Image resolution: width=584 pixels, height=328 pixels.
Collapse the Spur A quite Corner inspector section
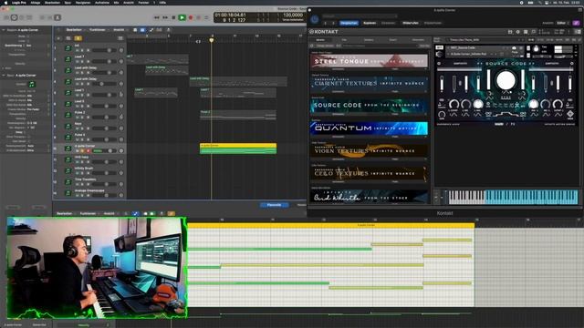tap(4, 75)
